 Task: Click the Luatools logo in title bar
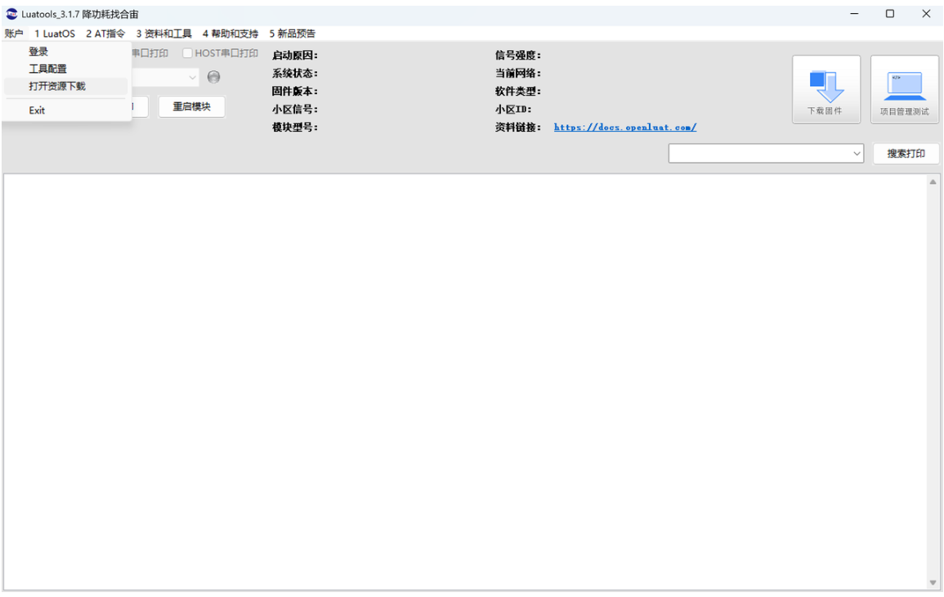pos(11,13)
